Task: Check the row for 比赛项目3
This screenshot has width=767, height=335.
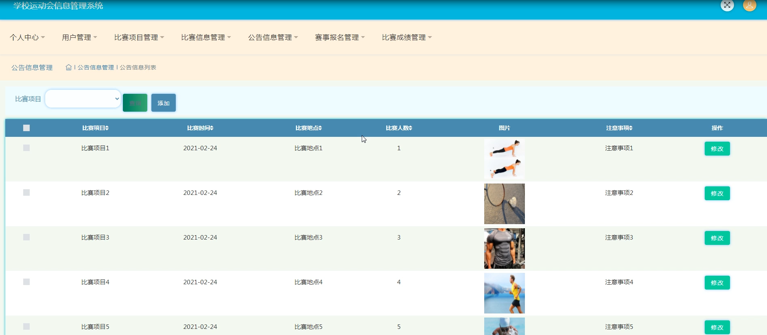Action: pos(26,237)
